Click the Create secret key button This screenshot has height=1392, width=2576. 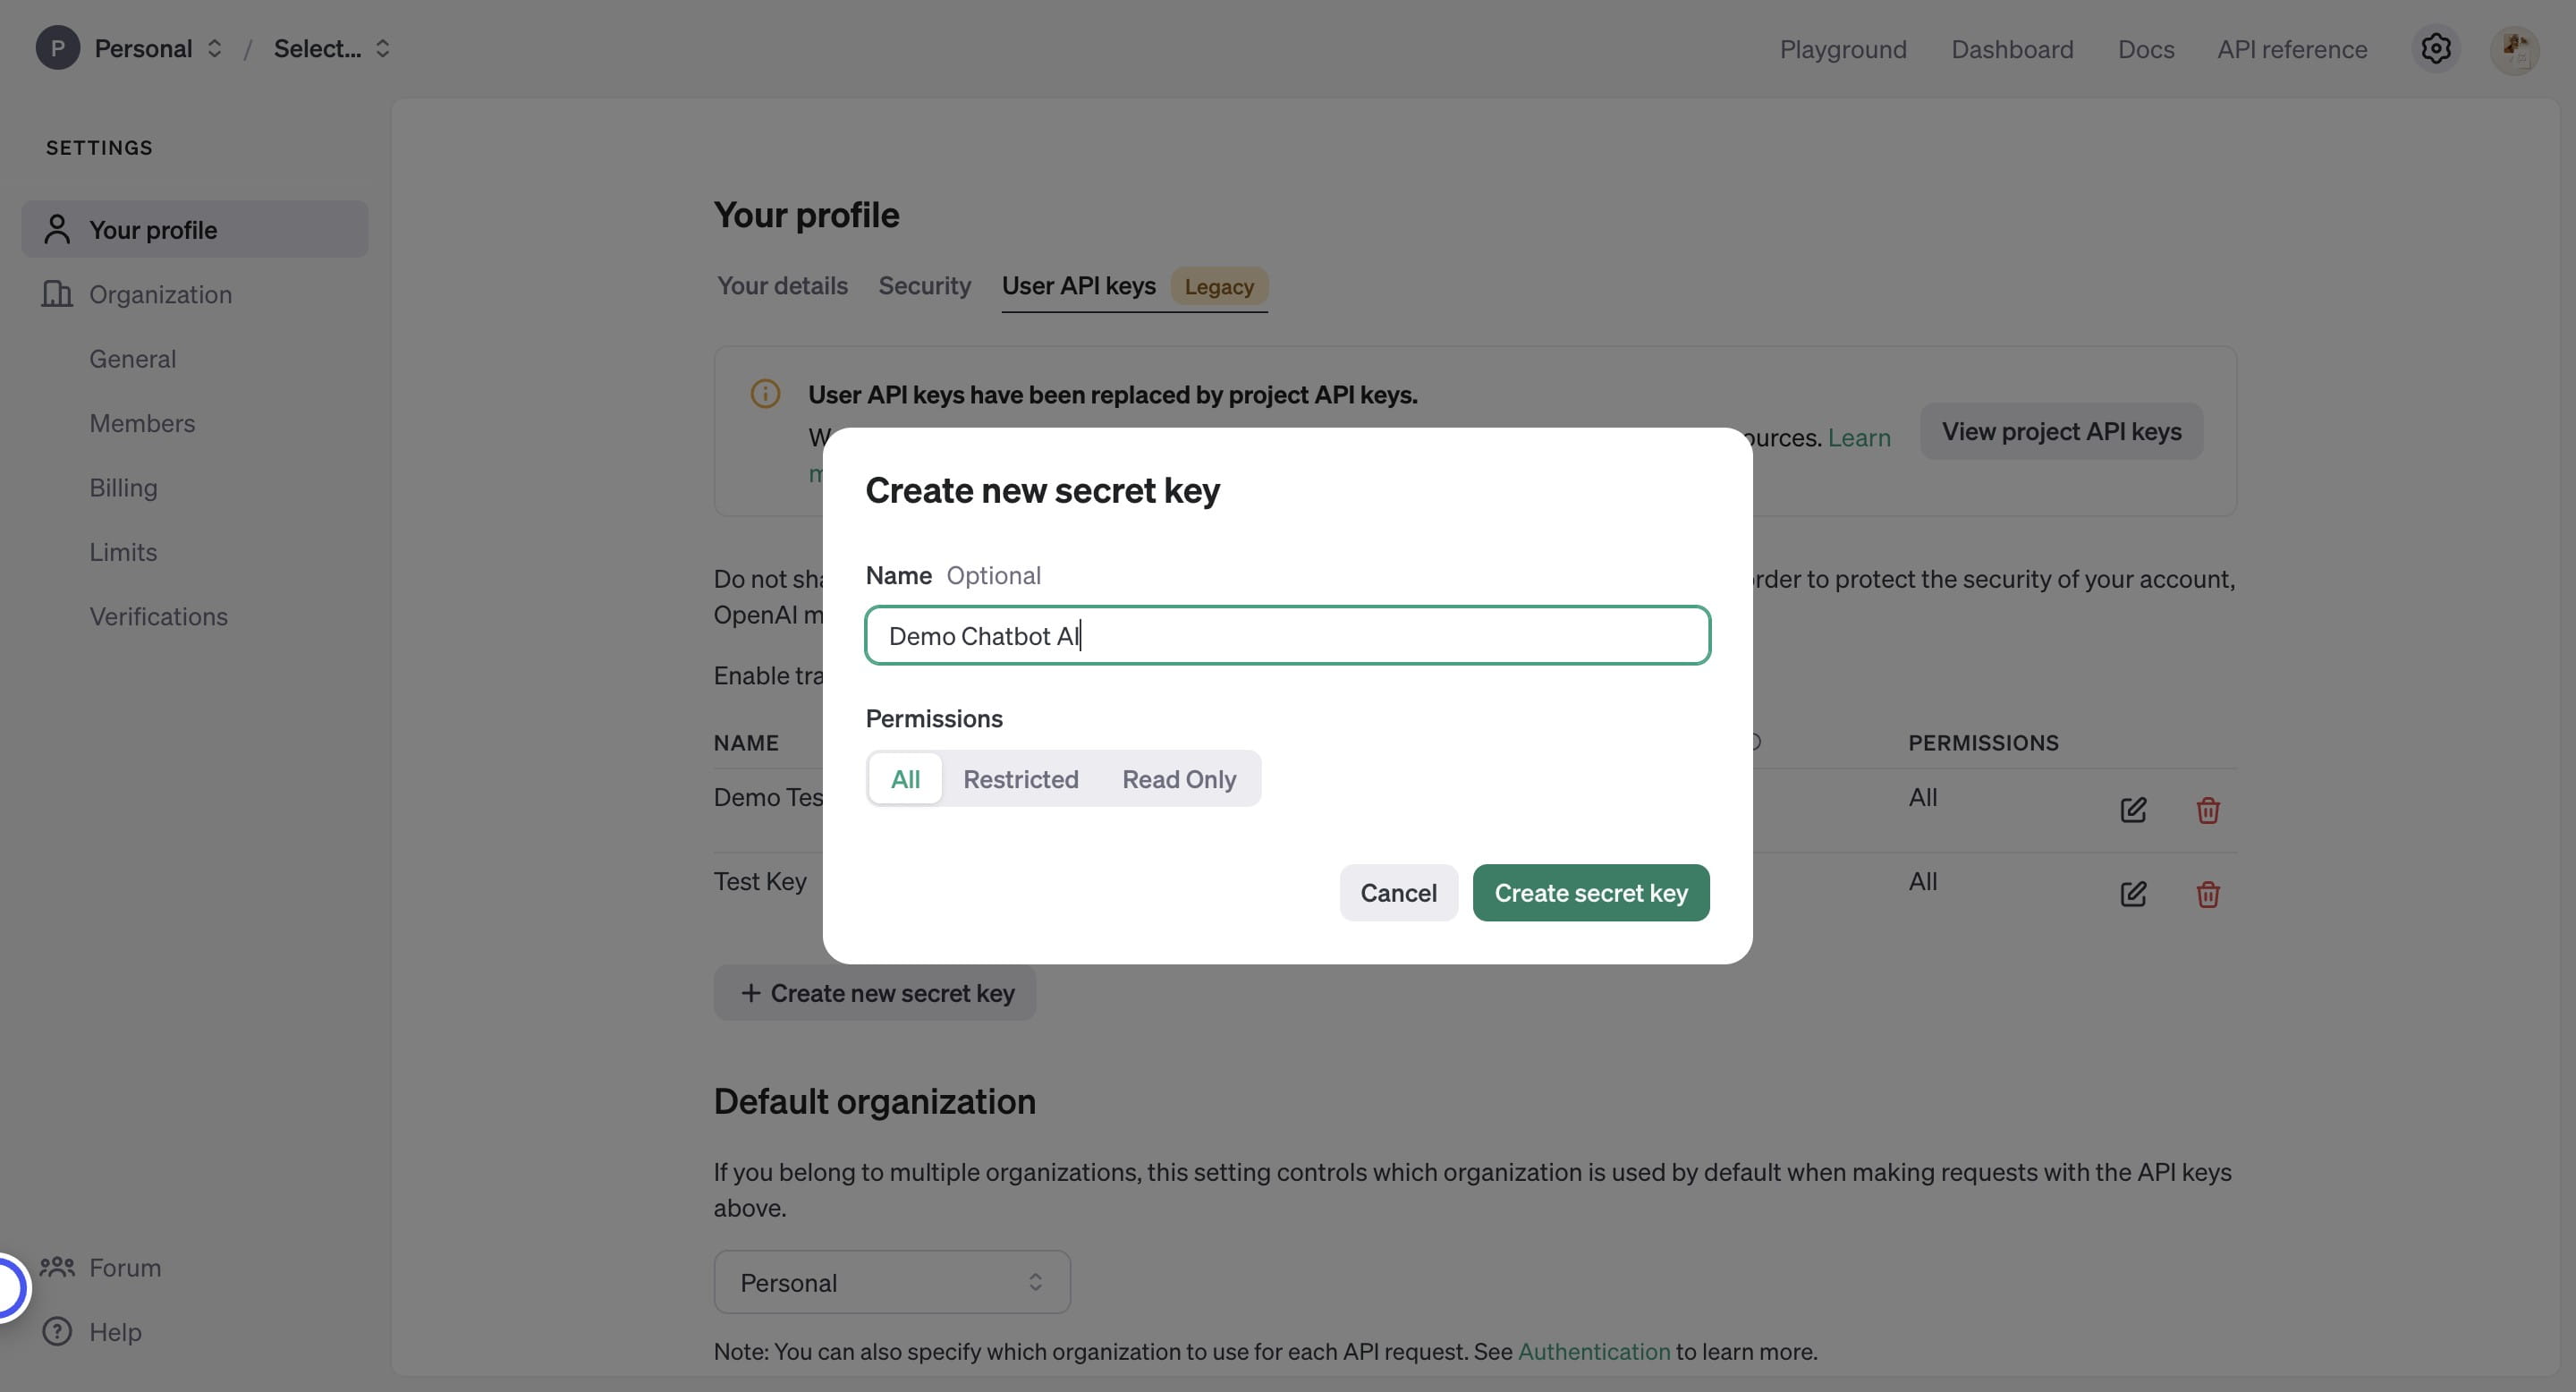point(1590,892)
